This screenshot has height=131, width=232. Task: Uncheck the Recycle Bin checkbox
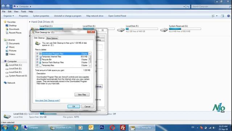[x=37, y=59]
